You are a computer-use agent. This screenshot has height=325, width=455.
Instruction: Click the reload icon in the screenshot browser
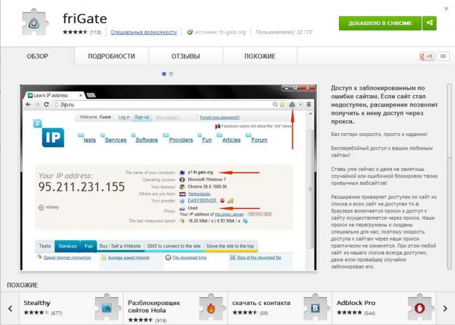[46, 105]
